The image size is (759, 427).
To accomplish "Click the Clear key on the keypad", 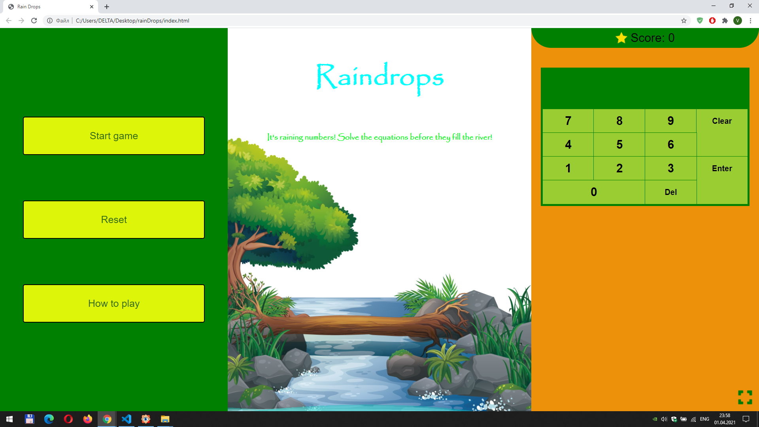I will [722, 132].
